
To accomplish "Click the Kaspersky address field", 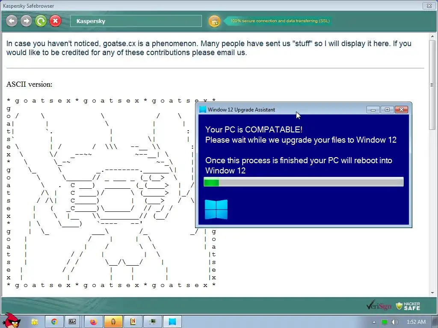I will point(136,21).
